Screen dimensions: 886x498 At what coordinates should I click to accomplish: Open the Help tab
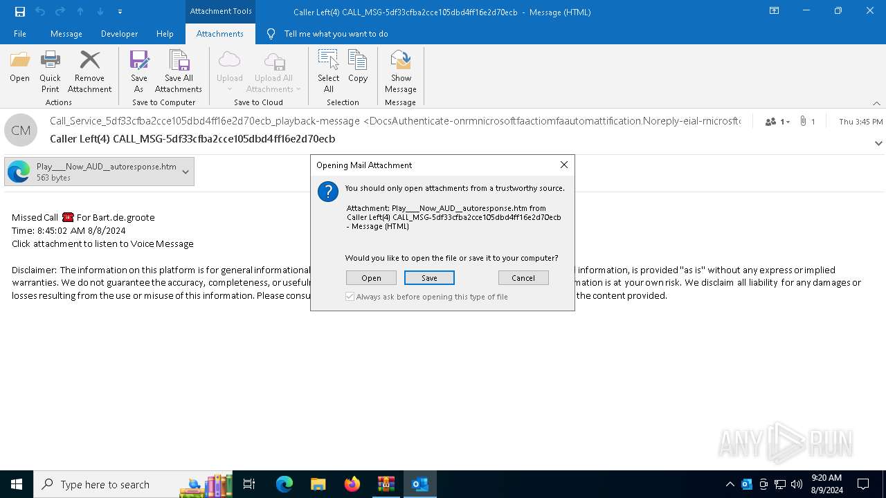tap(165, 34)
